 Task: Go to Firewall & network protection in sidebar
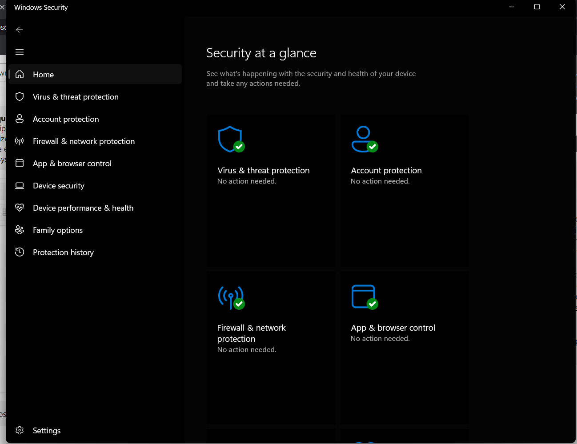point(95,141)
